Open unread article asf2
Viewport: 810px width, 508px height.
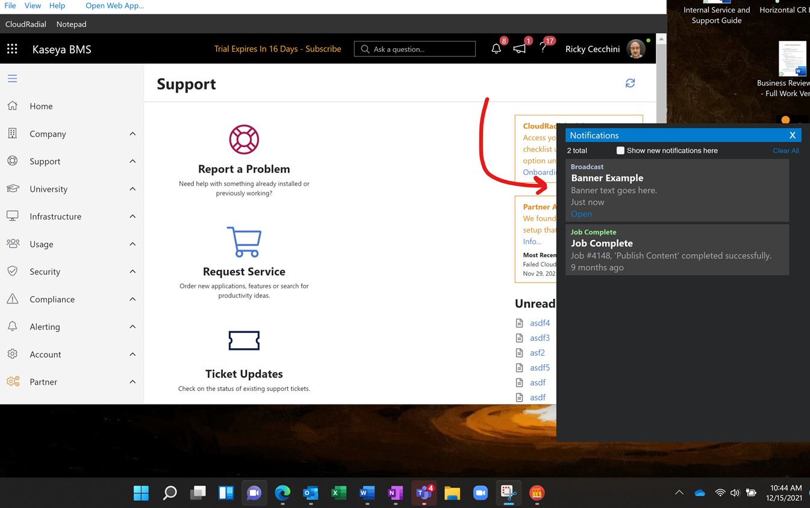537,353
